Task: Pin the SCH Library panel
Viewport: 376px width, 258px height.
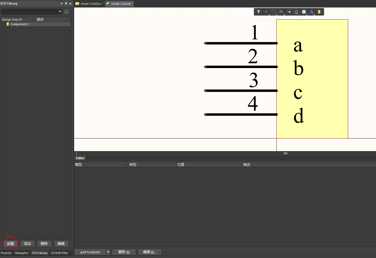Action: coord(66,3)
